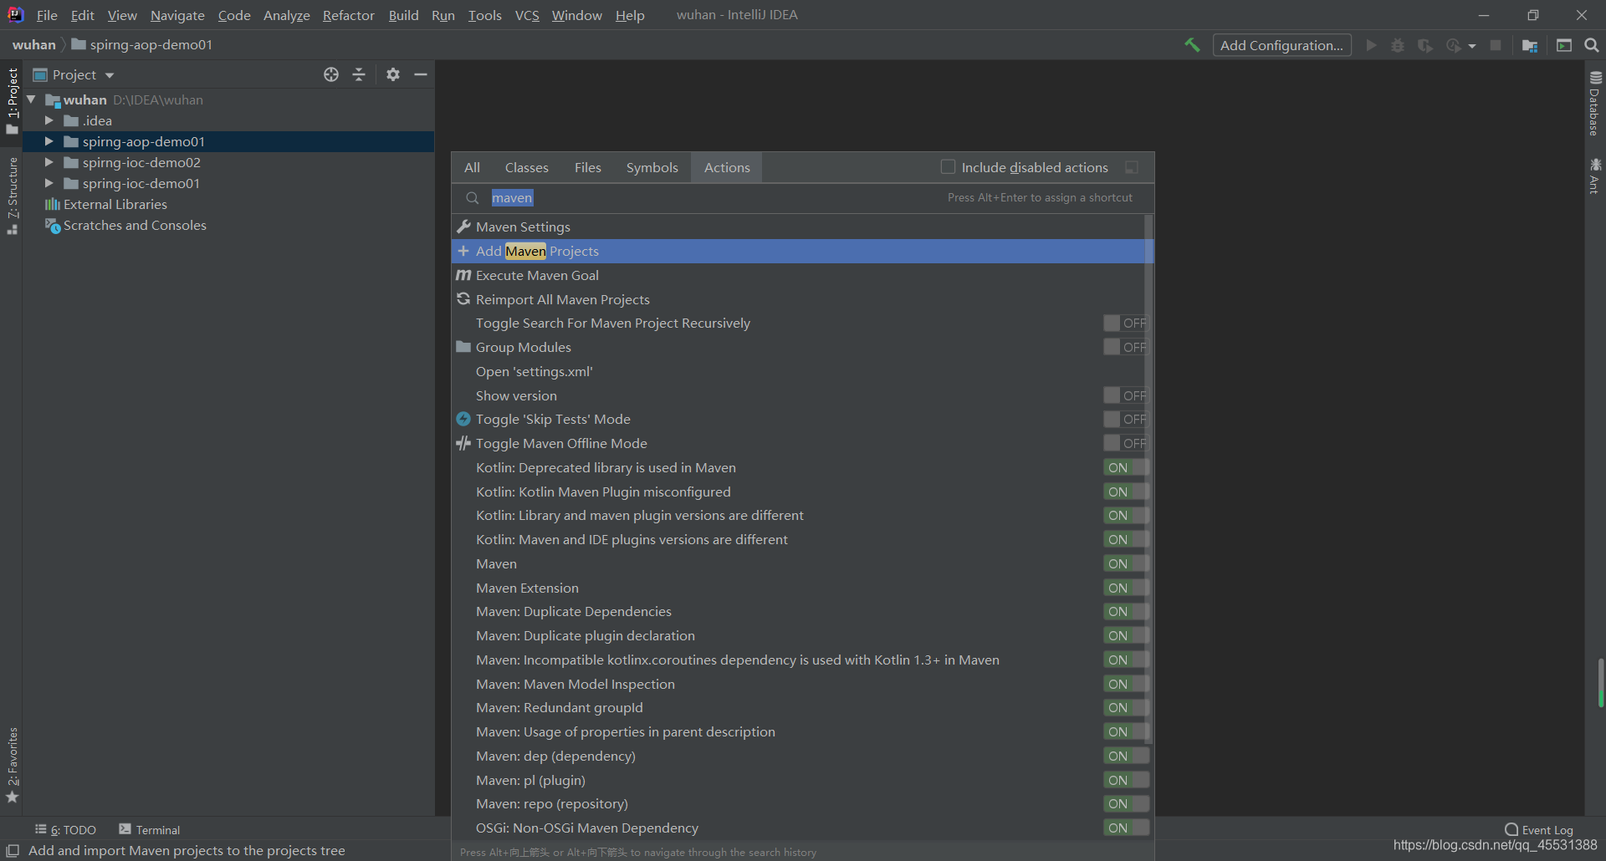Expand the spirng-aop-demo01 module
1606x861 pixels.
tap(49, 141)
